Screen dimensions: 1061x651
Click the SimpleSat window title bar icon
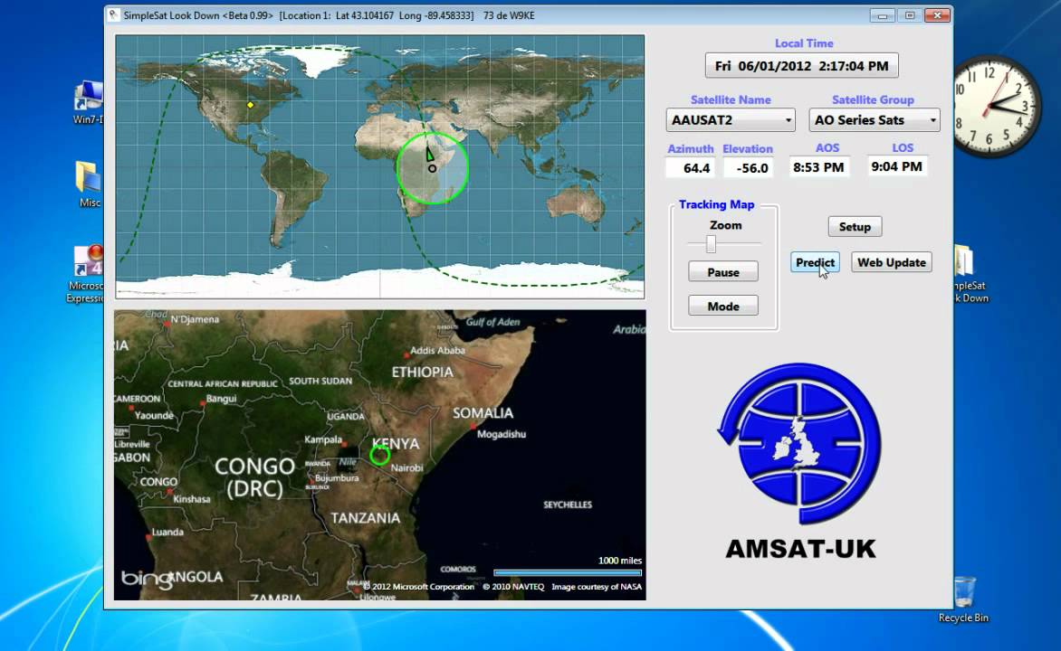click(x=114, y=14)
